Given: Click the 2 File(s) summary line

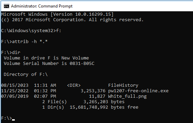Looking at the screenshot, I should (x=83, y=102).
